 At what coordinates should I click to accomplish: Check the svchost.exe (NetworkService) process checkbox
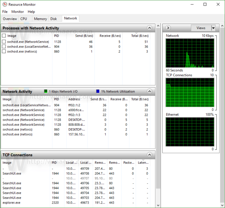(x=4, y=42)
